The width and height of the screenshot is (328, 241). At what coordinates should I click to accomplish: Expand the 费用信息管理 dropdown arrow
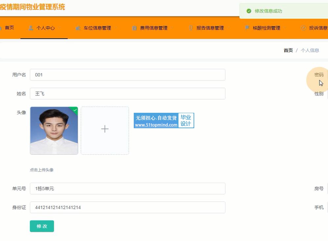[172, 28]
